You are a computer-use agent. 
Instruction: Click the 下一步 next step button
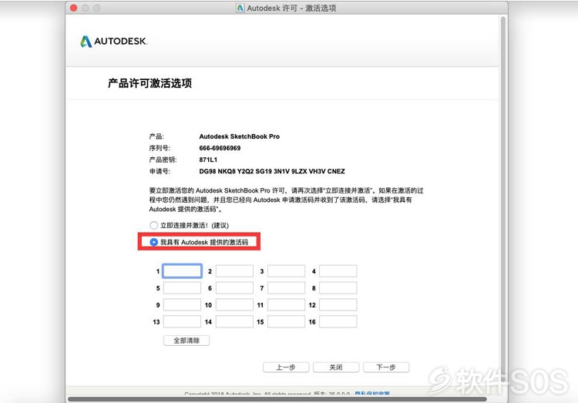(386, 368)
